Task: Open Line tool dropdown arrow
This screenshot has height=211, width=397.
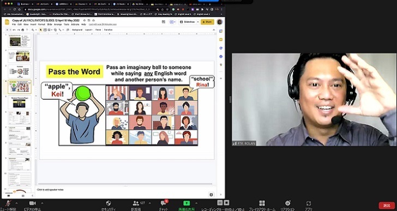Action: (x=63, y=30)
